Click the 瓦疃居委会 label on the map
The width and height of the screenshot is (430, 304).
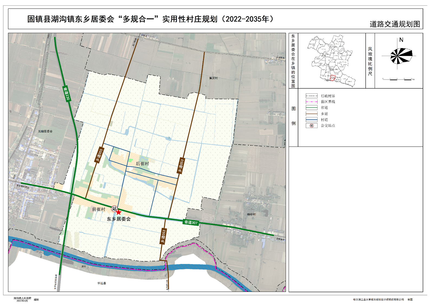point(45,131)
